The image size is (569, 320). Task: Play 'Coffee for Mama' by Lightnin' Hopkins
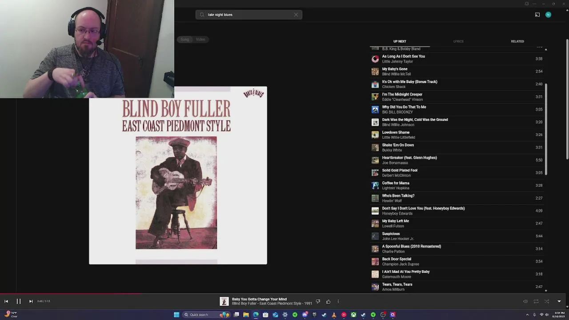(457, 185)
